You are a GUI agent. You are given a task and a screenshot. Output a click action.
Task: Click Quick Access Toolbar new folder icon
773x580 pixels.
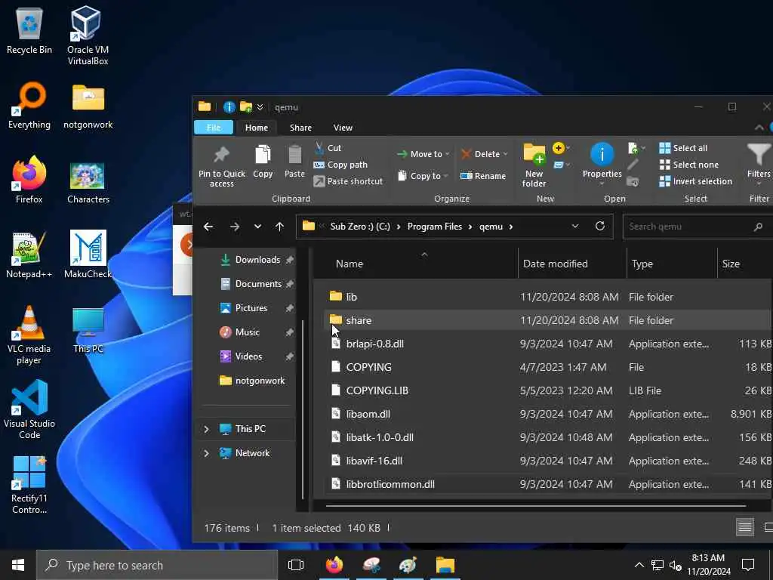(x=245, y=107)
